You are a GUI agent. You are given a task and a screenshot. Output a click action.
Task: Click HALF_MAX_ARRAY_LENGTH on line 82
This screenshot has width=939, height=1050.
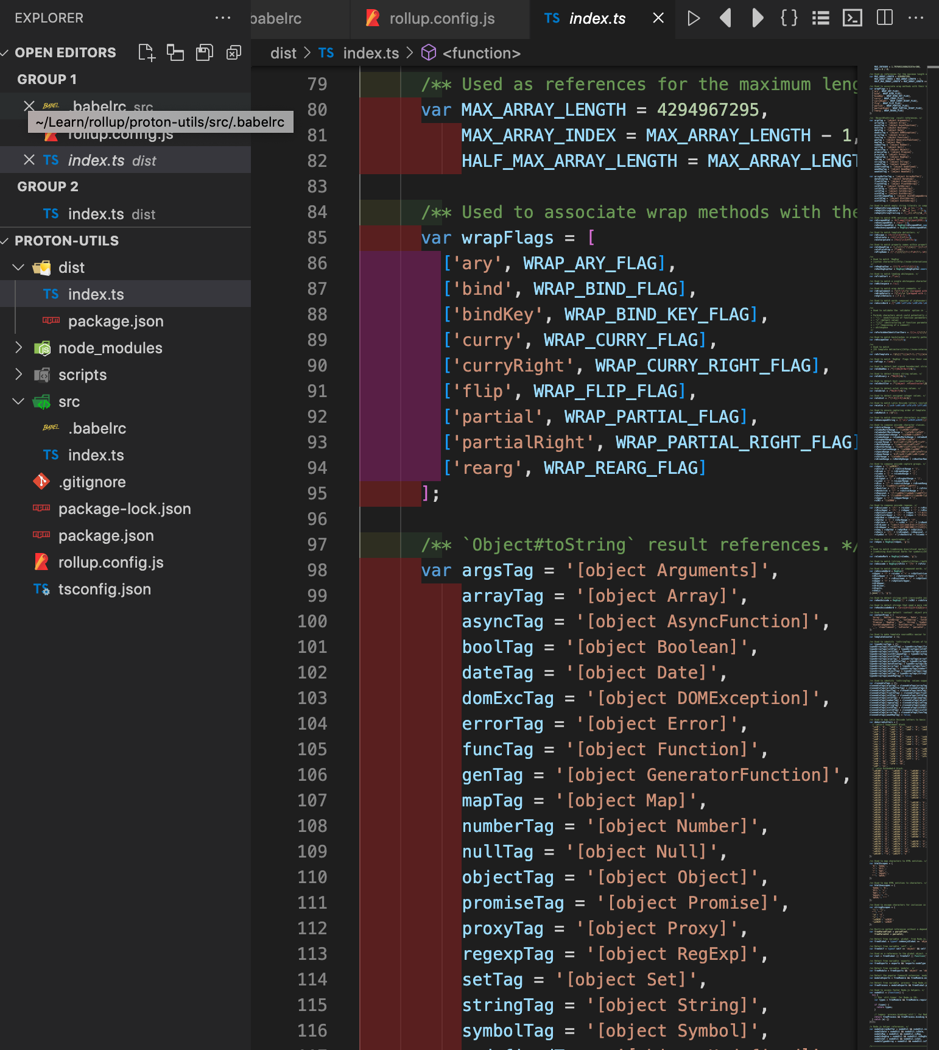coord(569,161)
